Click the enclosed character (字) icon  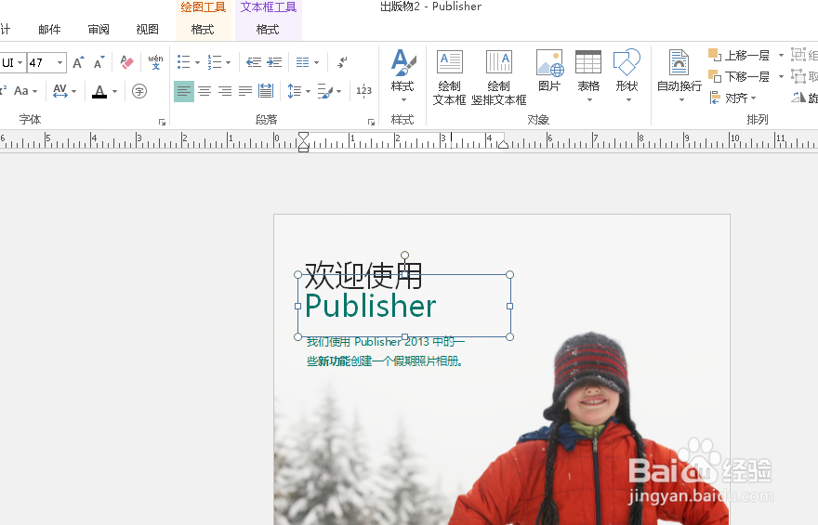tap(139, 92)
